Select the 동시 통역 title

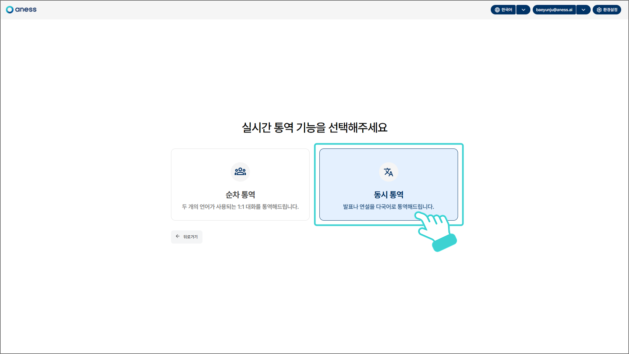(x=389, y=195)
